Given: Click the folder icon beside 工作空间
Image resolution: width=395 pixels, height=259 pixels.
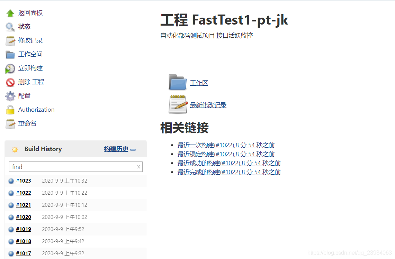Looking at the screenshot, I should pos(10,55).
